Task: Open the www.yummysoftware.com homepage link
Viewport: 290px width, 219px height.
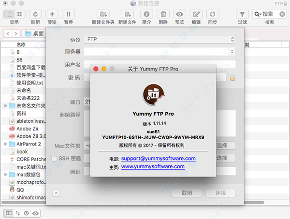Action: tap(153, 167)
